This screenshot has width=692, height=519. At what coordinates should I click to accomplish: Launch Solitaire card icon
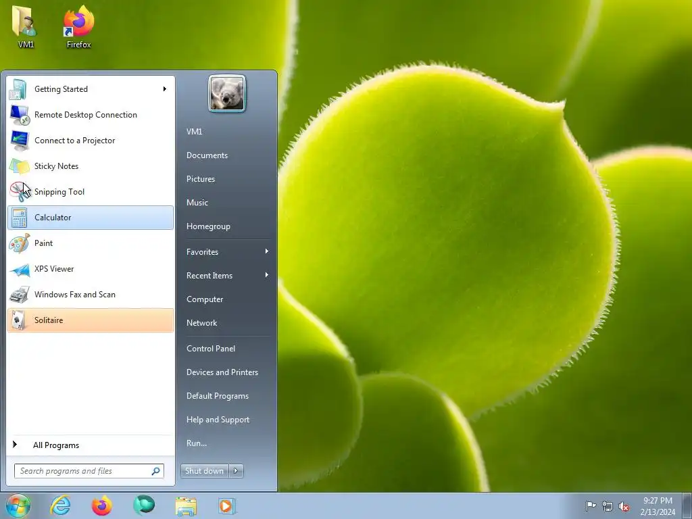19,320
